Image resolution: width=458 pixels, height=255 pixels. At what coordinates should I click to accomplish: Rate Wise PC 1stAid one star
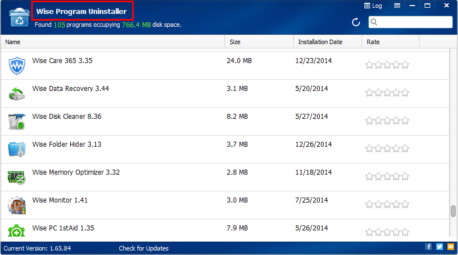(x=369, y=232)
